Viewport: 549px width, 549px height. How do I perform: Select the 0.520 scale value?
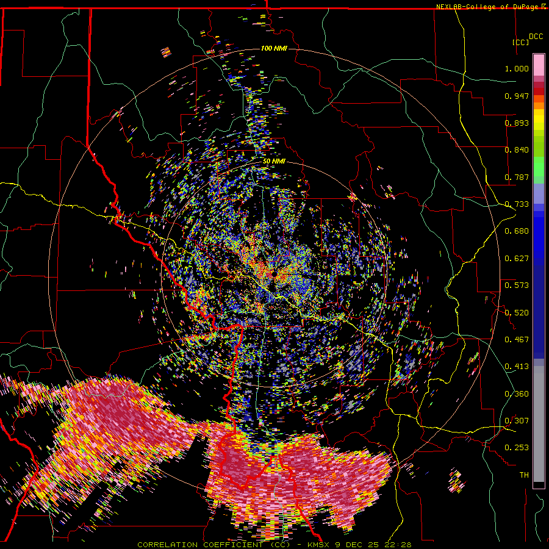[517, 313]
